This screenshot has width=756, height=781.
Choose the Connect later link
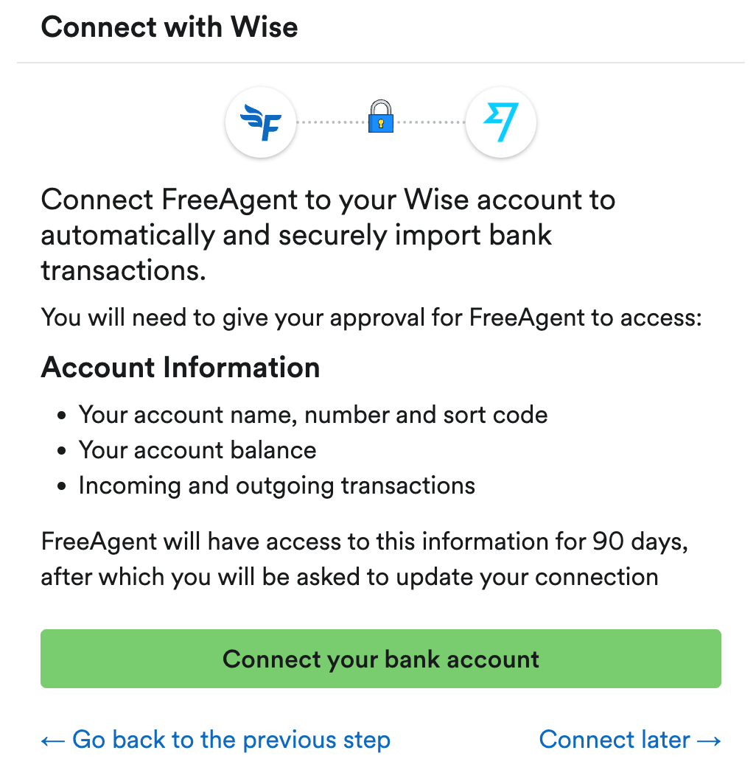(x=615, y=740)
